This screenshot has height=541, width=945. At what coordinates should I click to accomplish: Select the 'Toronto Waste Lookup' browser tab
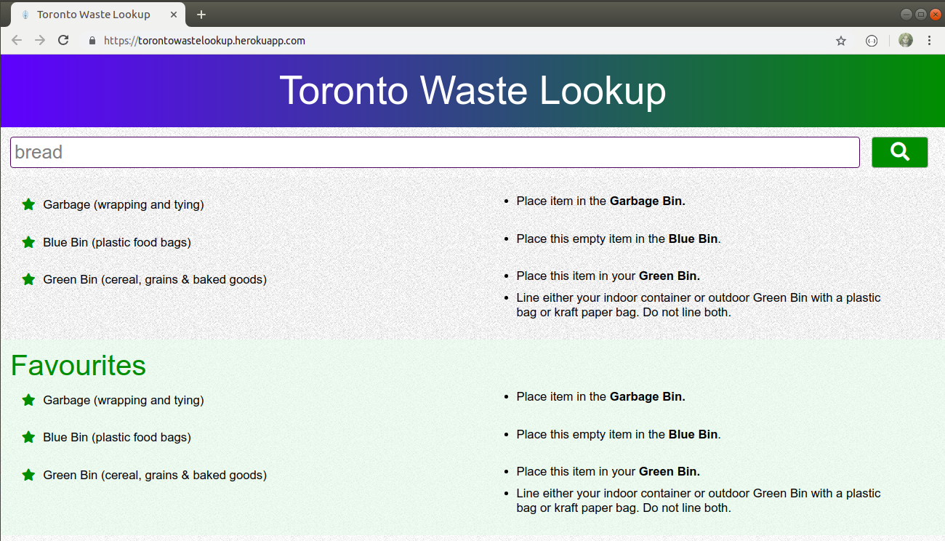(x=94, y=14)
